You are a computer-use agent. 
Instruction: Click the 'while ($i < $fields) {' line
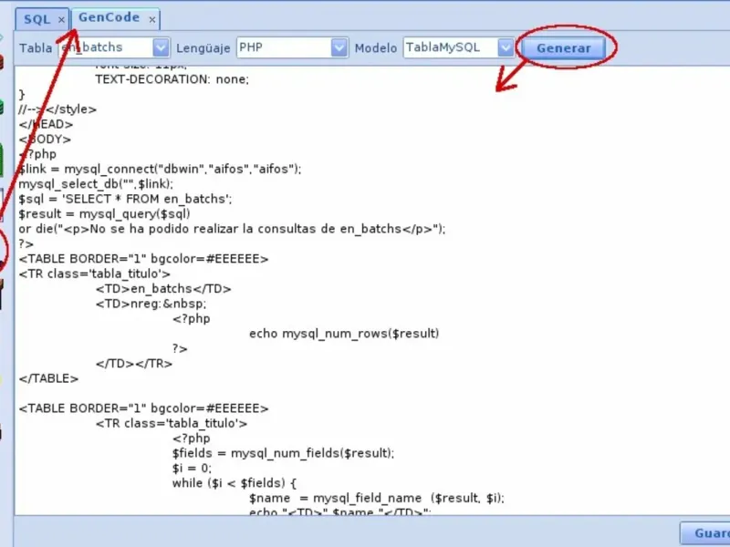click(x=235, y=482)
